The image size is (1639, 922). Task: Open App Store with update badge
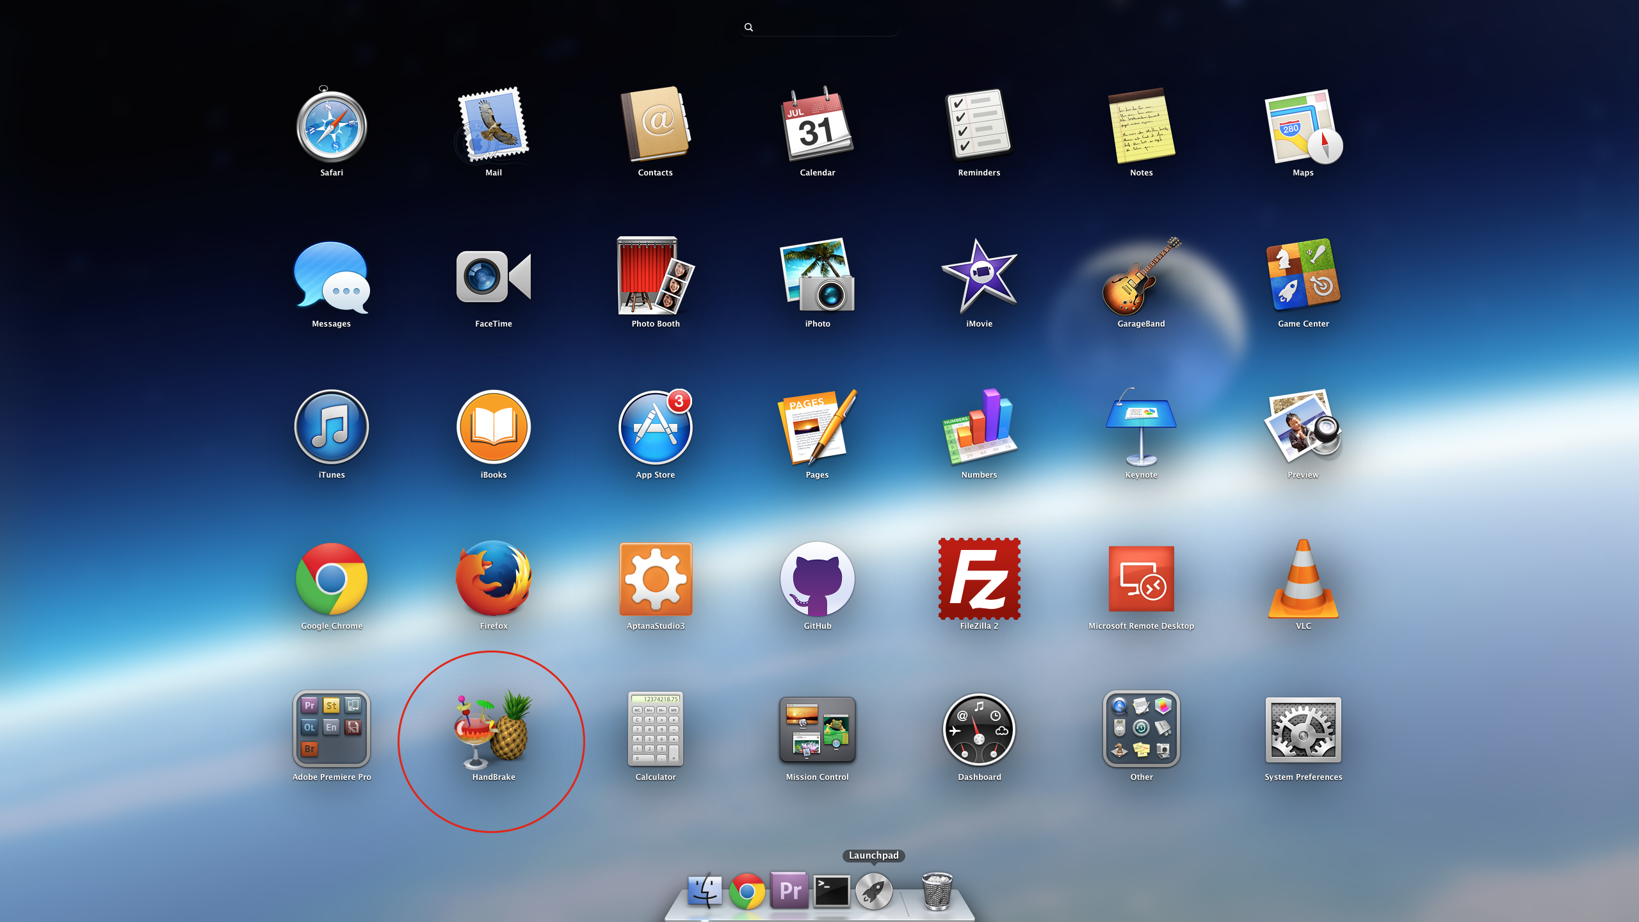[655, 428]
